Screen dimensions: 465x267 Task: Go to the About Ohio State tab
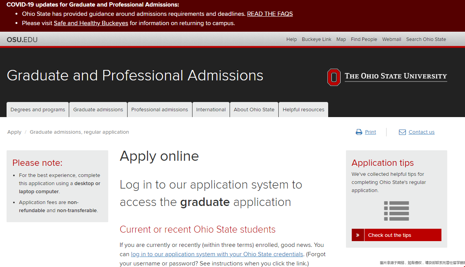coord(254,109)
